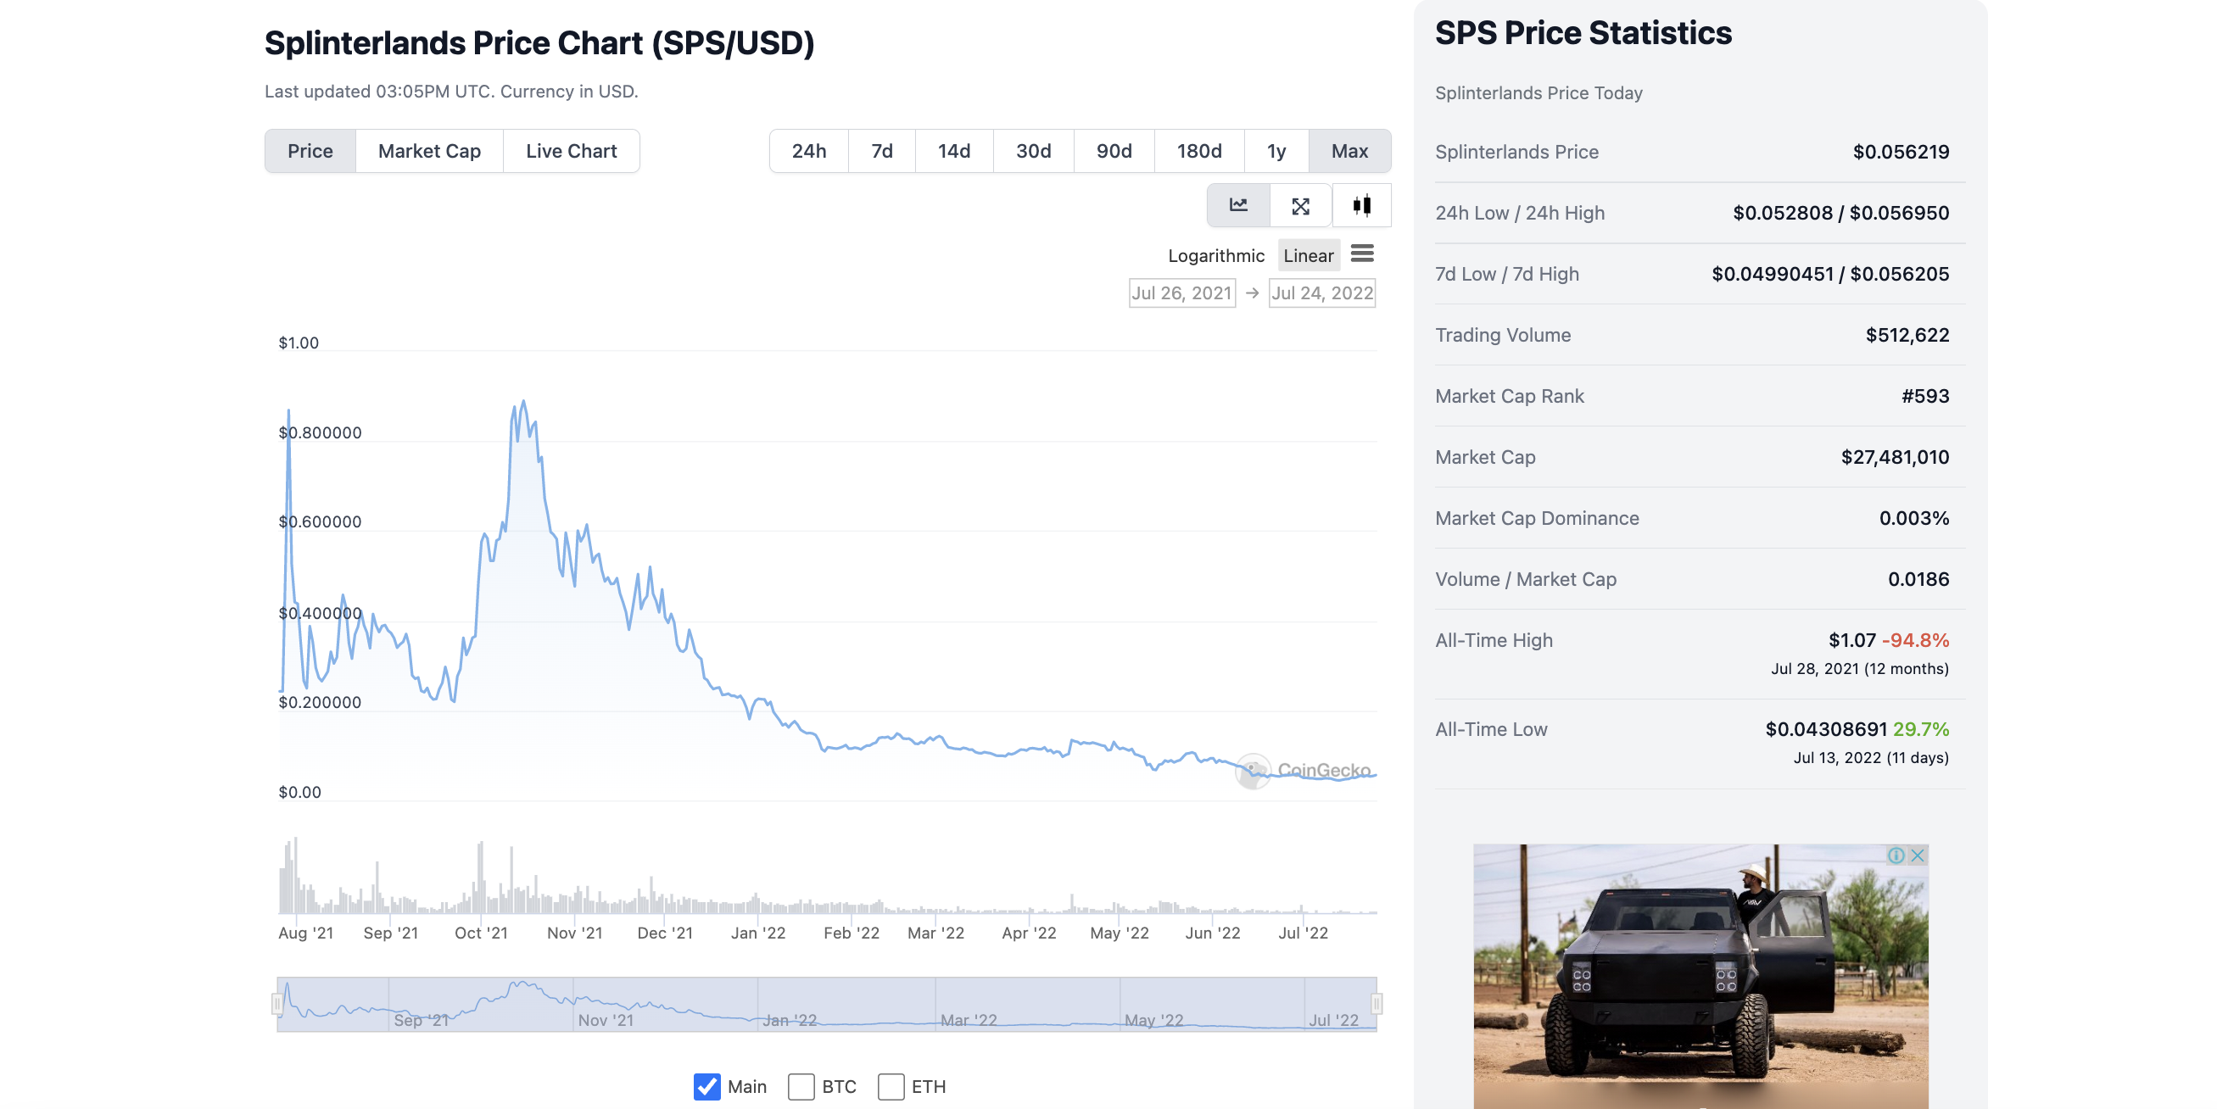Toggle the Main series checkbox
This screenshot has width=2217, height=1109.
pos(706,1086)
